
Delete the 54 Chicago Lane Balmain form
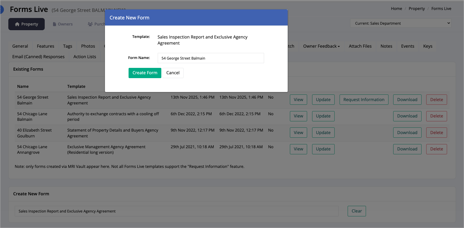click(437, 116)
